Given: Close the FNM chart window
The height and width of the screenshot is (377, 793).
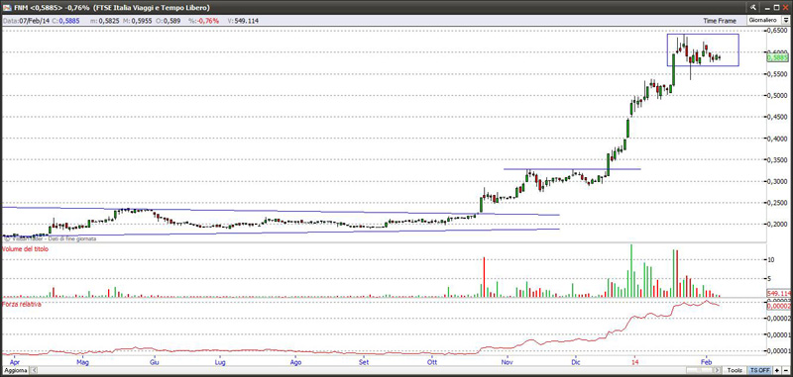Looking at the screenshot, I should coord(786,7).
